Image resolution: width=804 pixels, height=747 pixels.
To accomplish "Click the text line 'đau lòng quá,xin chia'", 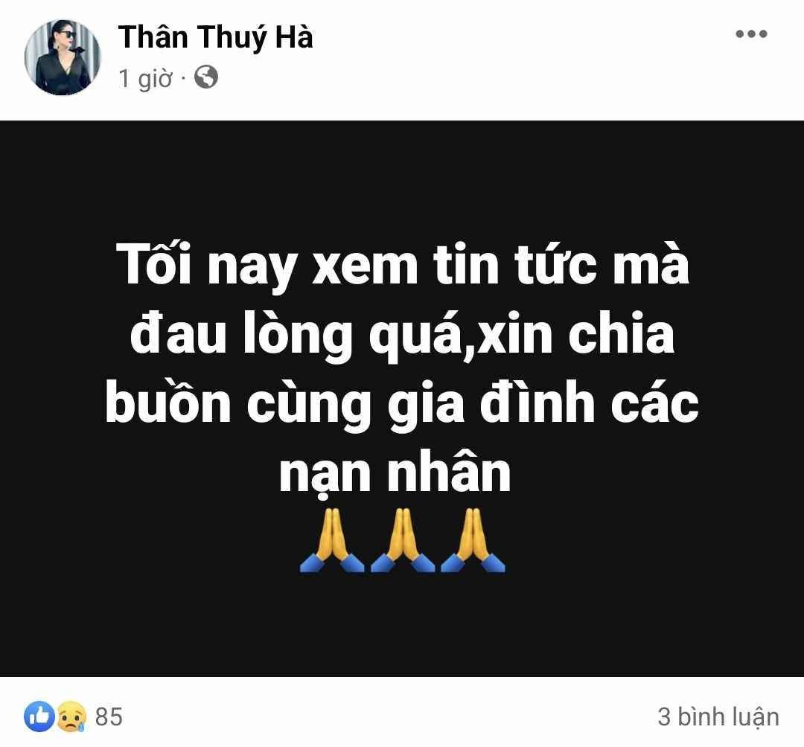I will click(403, 335).
